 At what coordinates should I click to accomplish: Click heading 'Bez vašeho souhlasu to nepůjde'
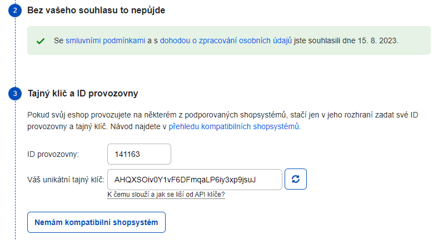(x=96, y=11)
